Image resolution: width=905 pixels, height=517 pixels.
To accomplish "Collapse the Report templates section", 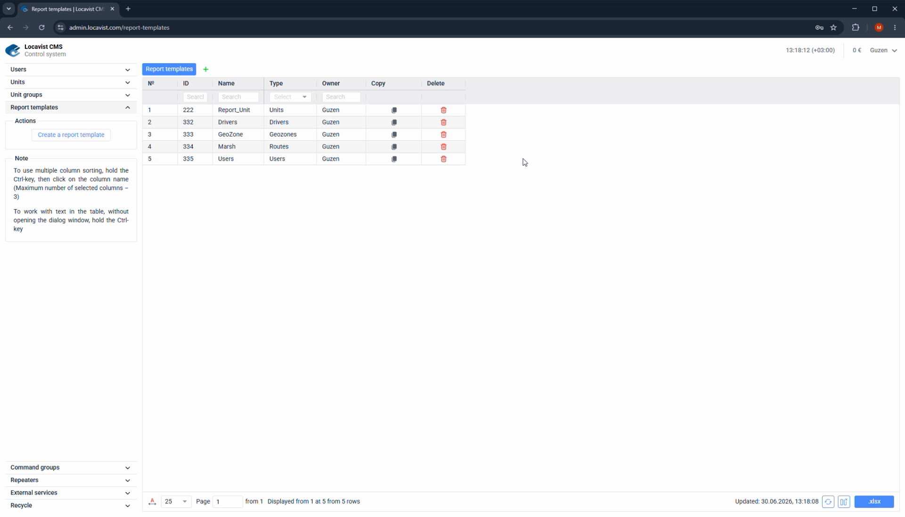I will [x=71, y=108].
